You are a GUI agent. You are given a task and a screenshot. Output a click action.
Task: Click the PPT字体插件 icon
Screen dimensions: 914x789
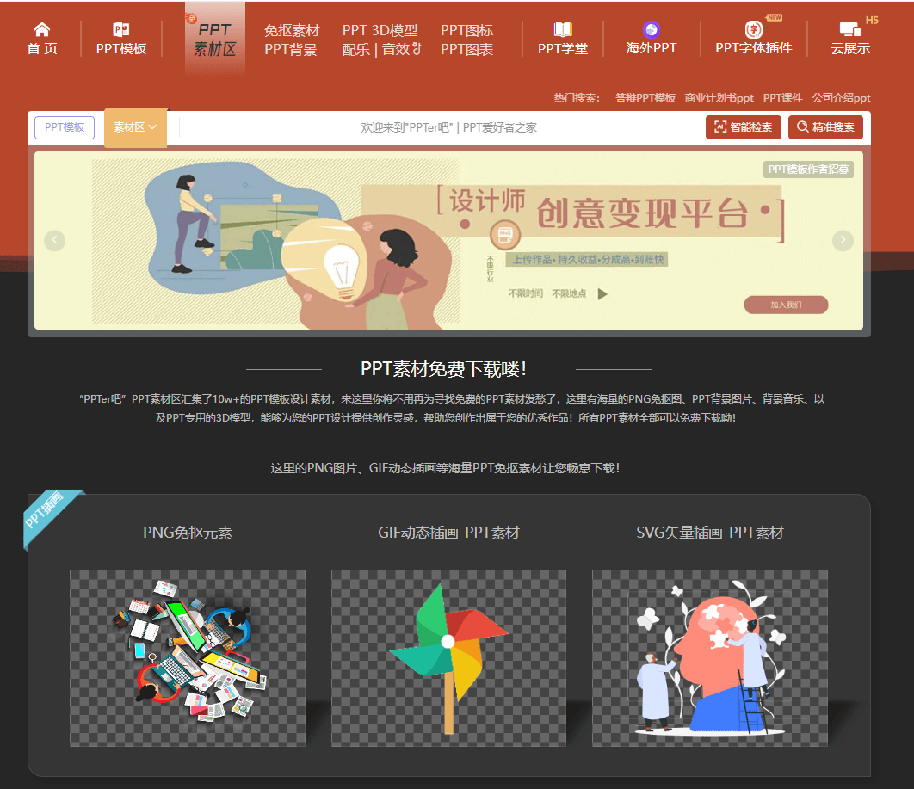(x=753, y=30)
